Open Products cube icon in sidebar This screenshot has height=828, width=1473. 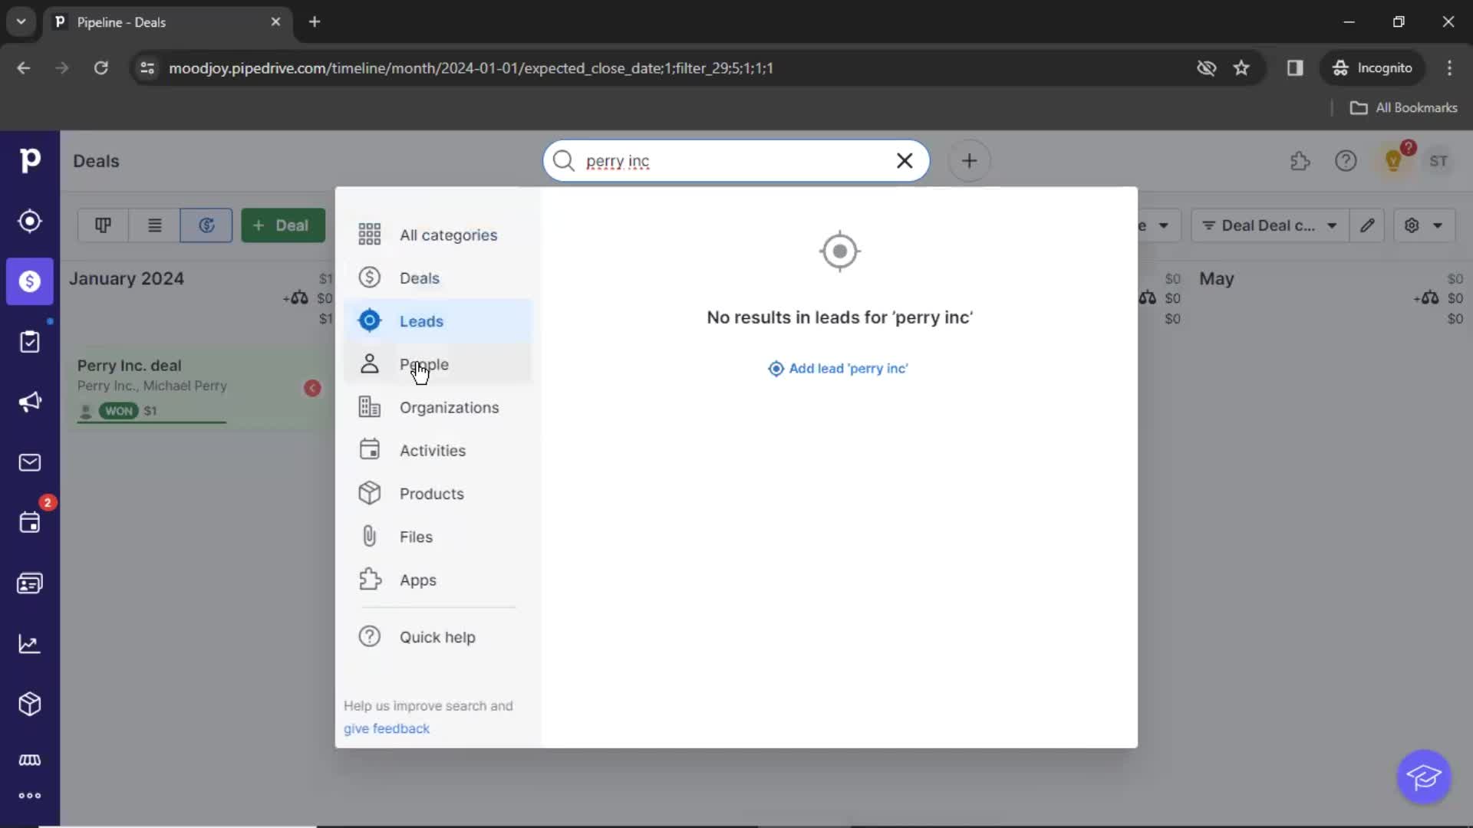point(30,704)
